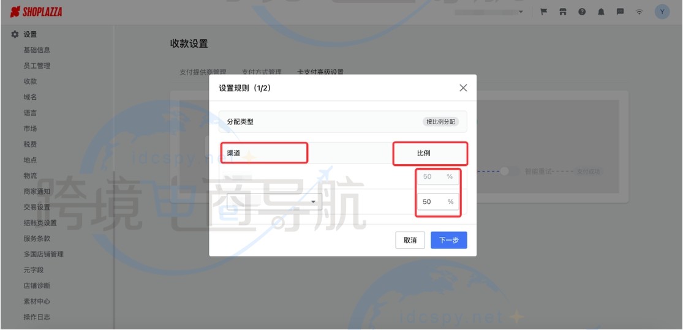Image resolution: width=683 pixels, height=330 pixels.
Task: Click the wifi signal icon
Action: coord(640,12)
